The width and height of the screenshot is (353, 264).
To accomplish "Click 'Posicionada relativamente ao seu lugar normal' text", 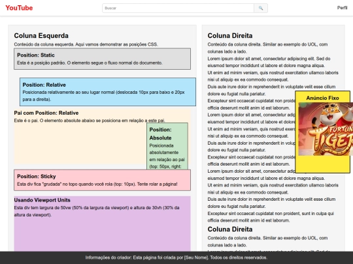I will (x=103, y=96).
